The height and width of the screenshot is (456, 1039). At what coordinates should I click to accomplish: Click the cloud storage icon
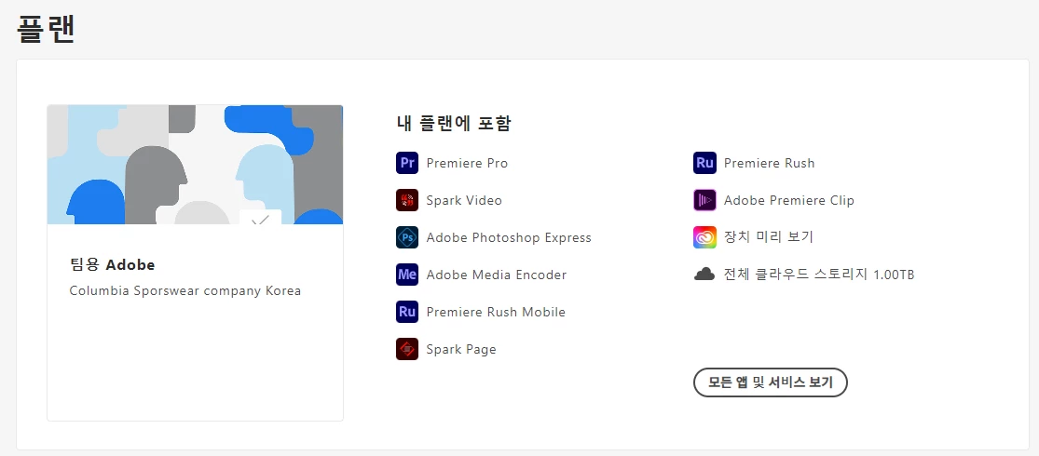pyautogui.click(x=704, y=274)
